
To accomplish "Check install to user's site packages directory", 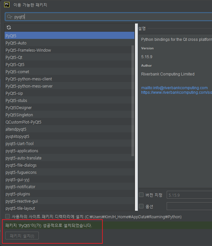I will (8, 216).
